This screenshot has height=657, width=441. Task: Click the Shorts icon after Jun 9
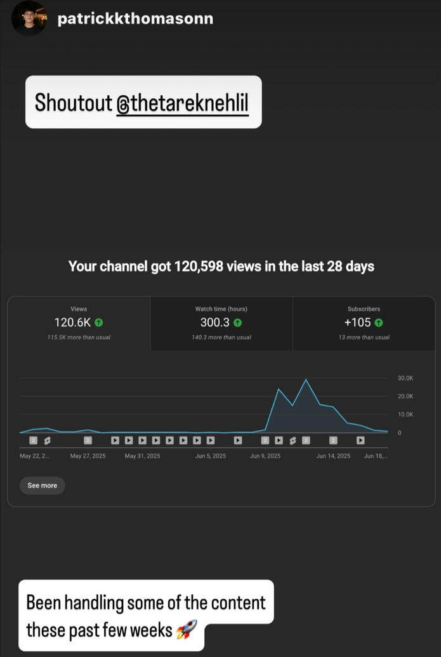click(x=293, y=440)
